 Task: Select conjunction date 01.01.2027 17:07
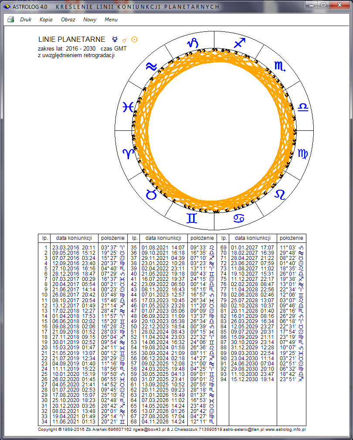[x=252, y=248]
